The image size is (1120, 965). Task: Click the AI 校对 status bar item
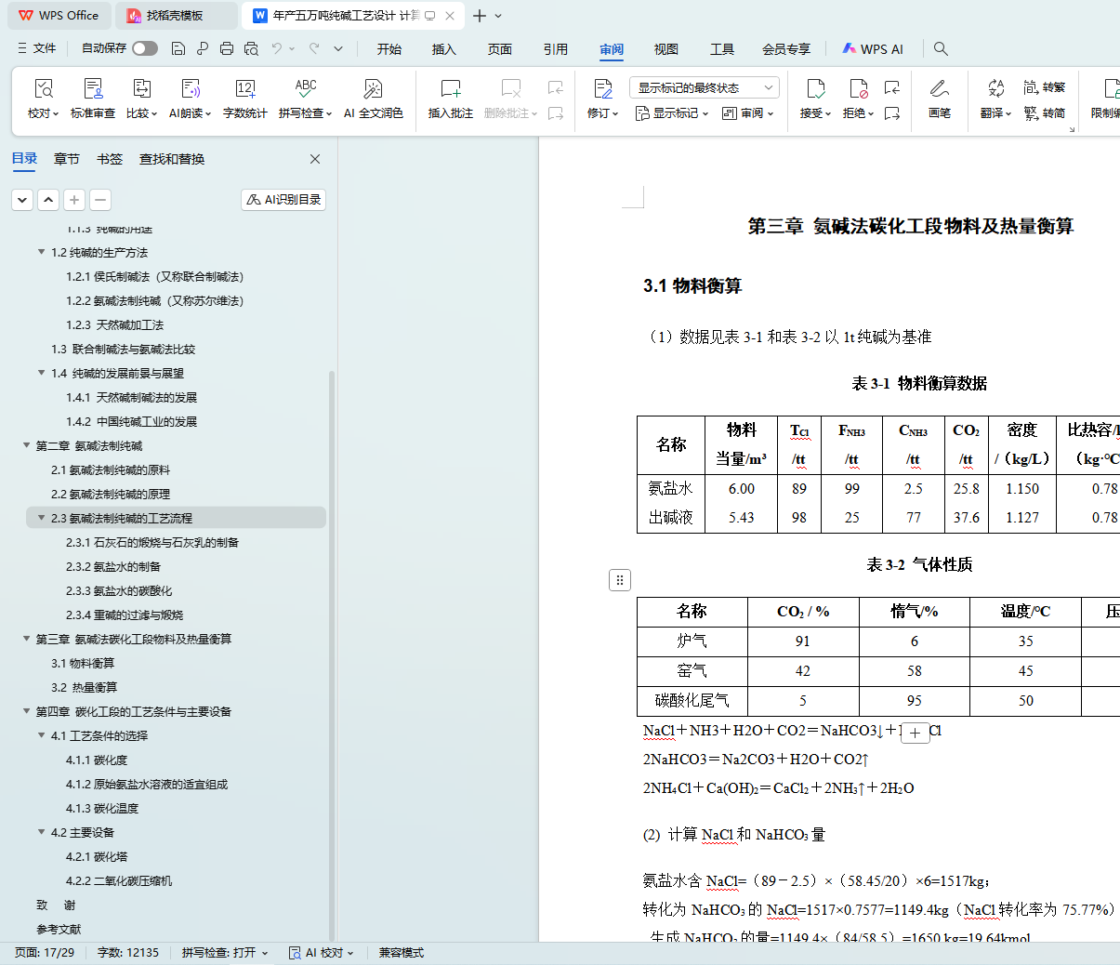[322, 953]
